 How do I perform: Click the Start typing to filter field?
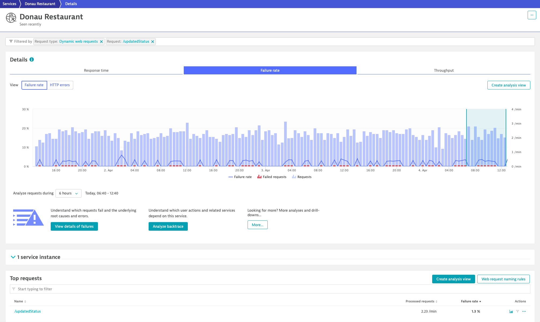(270, 289)
